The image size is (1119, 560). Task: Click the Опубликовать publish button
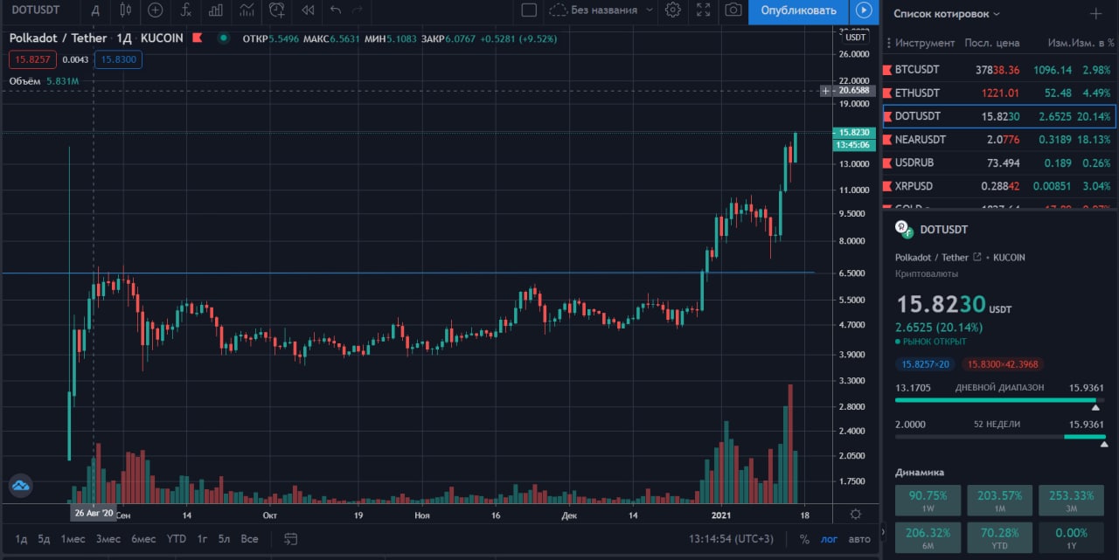point(798,10)
